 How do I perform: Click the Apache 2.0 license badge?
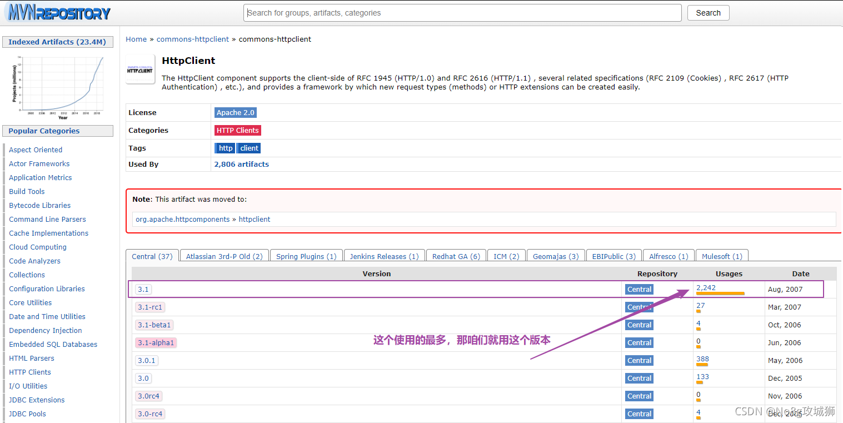point(236,112)
